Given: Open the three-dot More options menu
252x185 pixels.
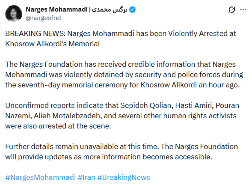Looking at the screenshot, I should [x=243, y=10].
